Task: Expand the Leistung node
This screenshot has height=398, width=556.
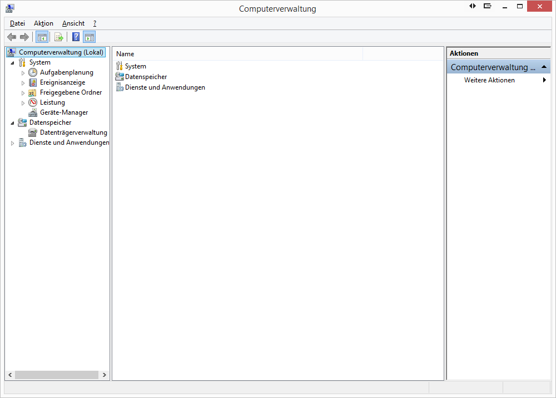Action: (x=23, y=103)
